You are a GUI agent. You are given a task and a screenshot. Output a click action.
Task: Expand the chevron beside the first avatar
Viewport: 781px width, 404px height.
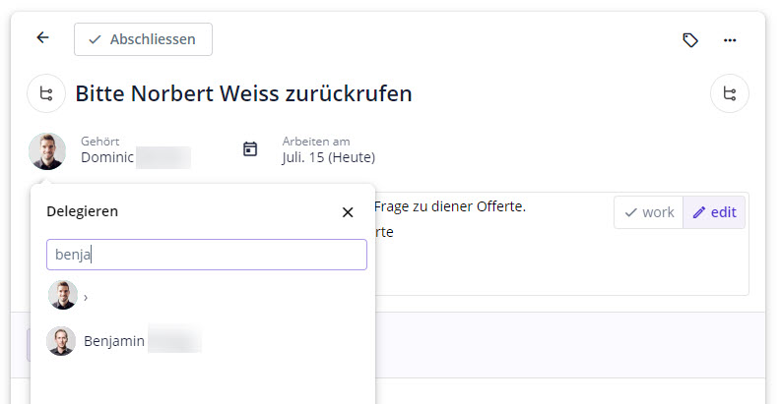coord(86,297)
